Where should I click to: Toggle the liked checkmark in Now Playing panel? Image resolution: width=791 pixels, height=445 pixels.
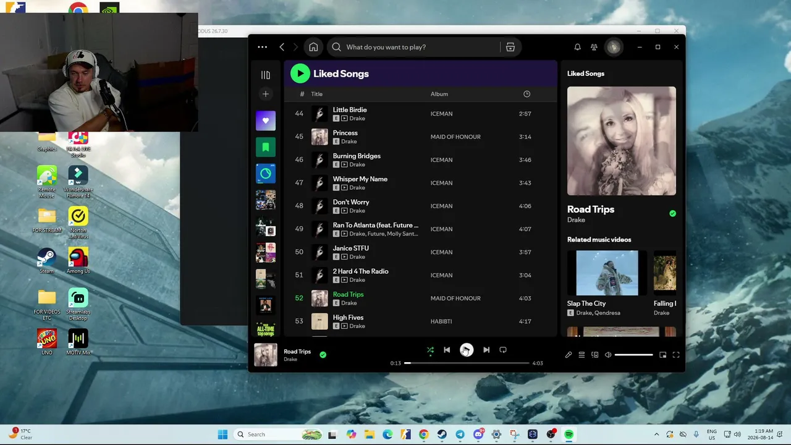(672, 213)
